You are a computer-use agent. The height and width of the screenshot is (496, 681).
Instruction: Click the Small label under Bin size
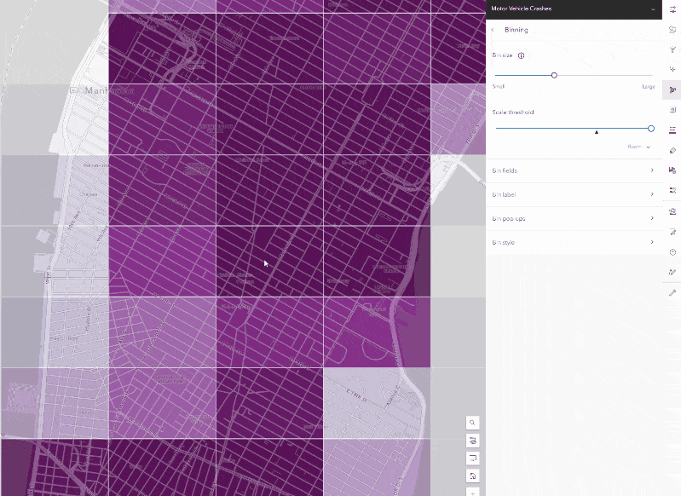pos(498,86)
